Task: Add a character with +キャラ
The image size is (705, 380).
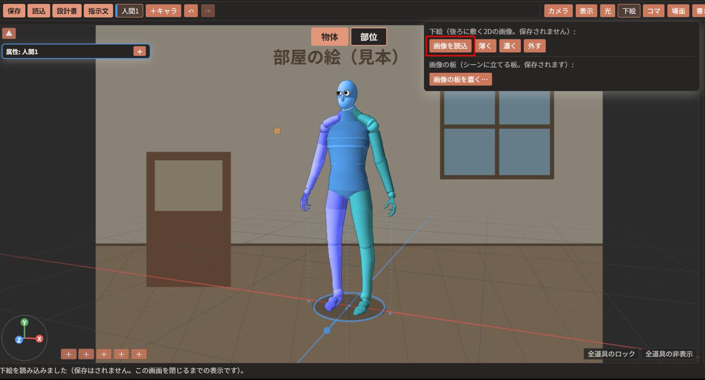Action: click(164, 11)
